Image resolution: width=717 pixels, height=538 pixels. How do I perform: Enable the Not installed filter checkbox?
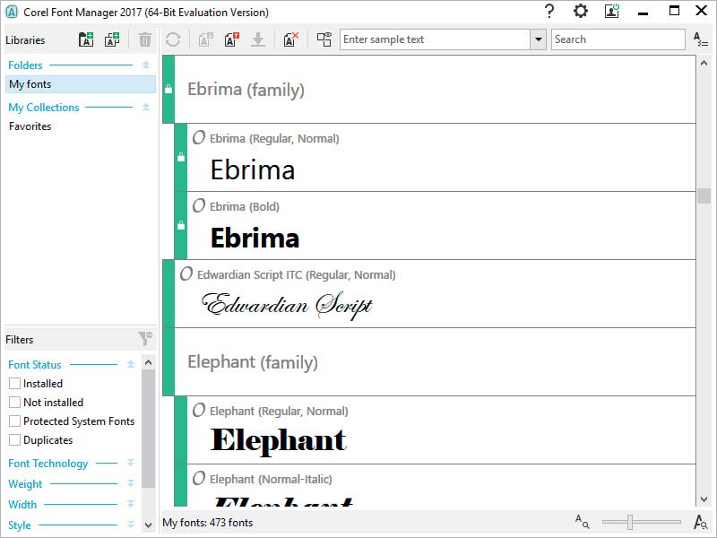(14, 402)
